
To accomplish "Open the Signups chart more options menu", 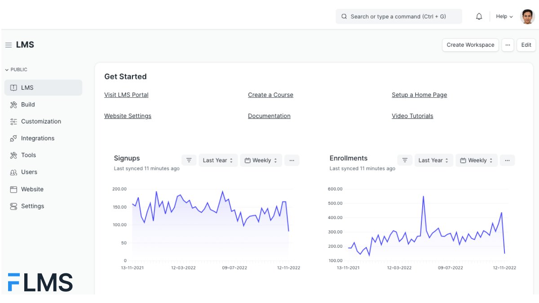I will click(x=292, y=160).
